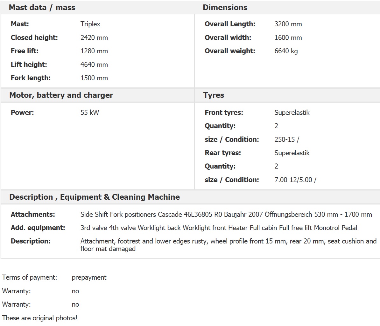The image size is (380, 326).
Task: Select the prepayment terms of payment value
Action: click(x=89, y=277)
